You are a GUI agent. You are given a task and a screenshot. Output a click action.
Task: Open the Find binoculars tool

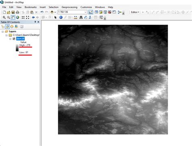81,17
